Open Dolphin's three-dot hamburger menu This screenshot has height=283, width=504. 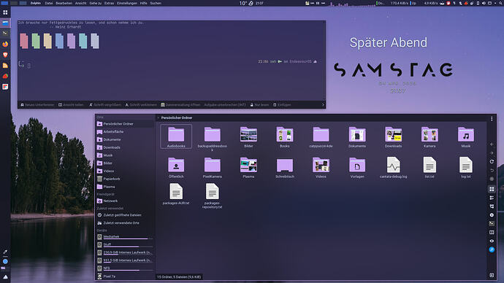coord(492,119)
